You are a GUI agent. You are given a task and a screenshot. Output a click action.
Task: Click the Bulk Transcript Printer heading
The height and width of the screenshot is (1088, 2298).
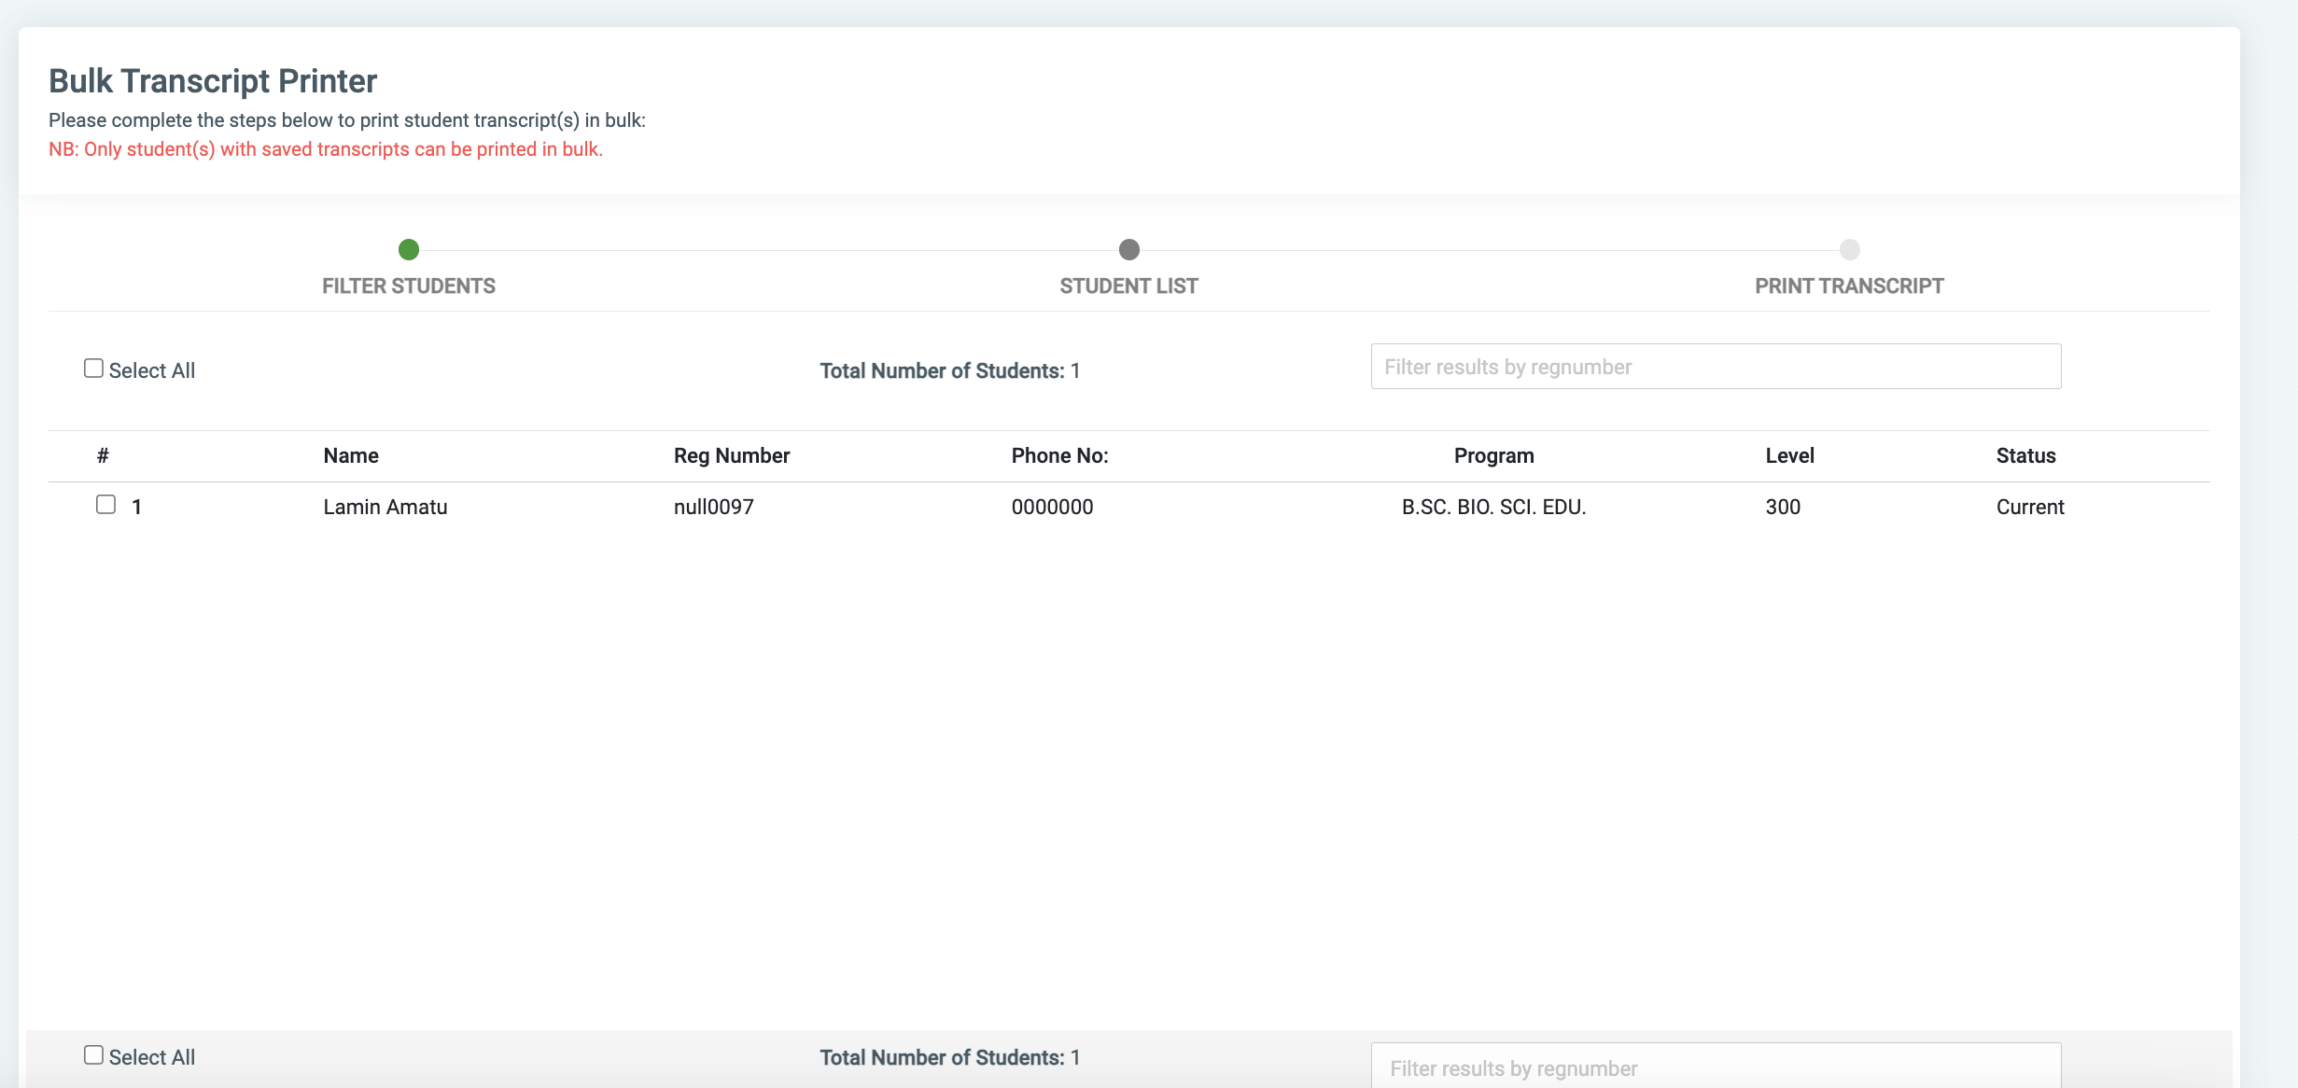point(213,81)
